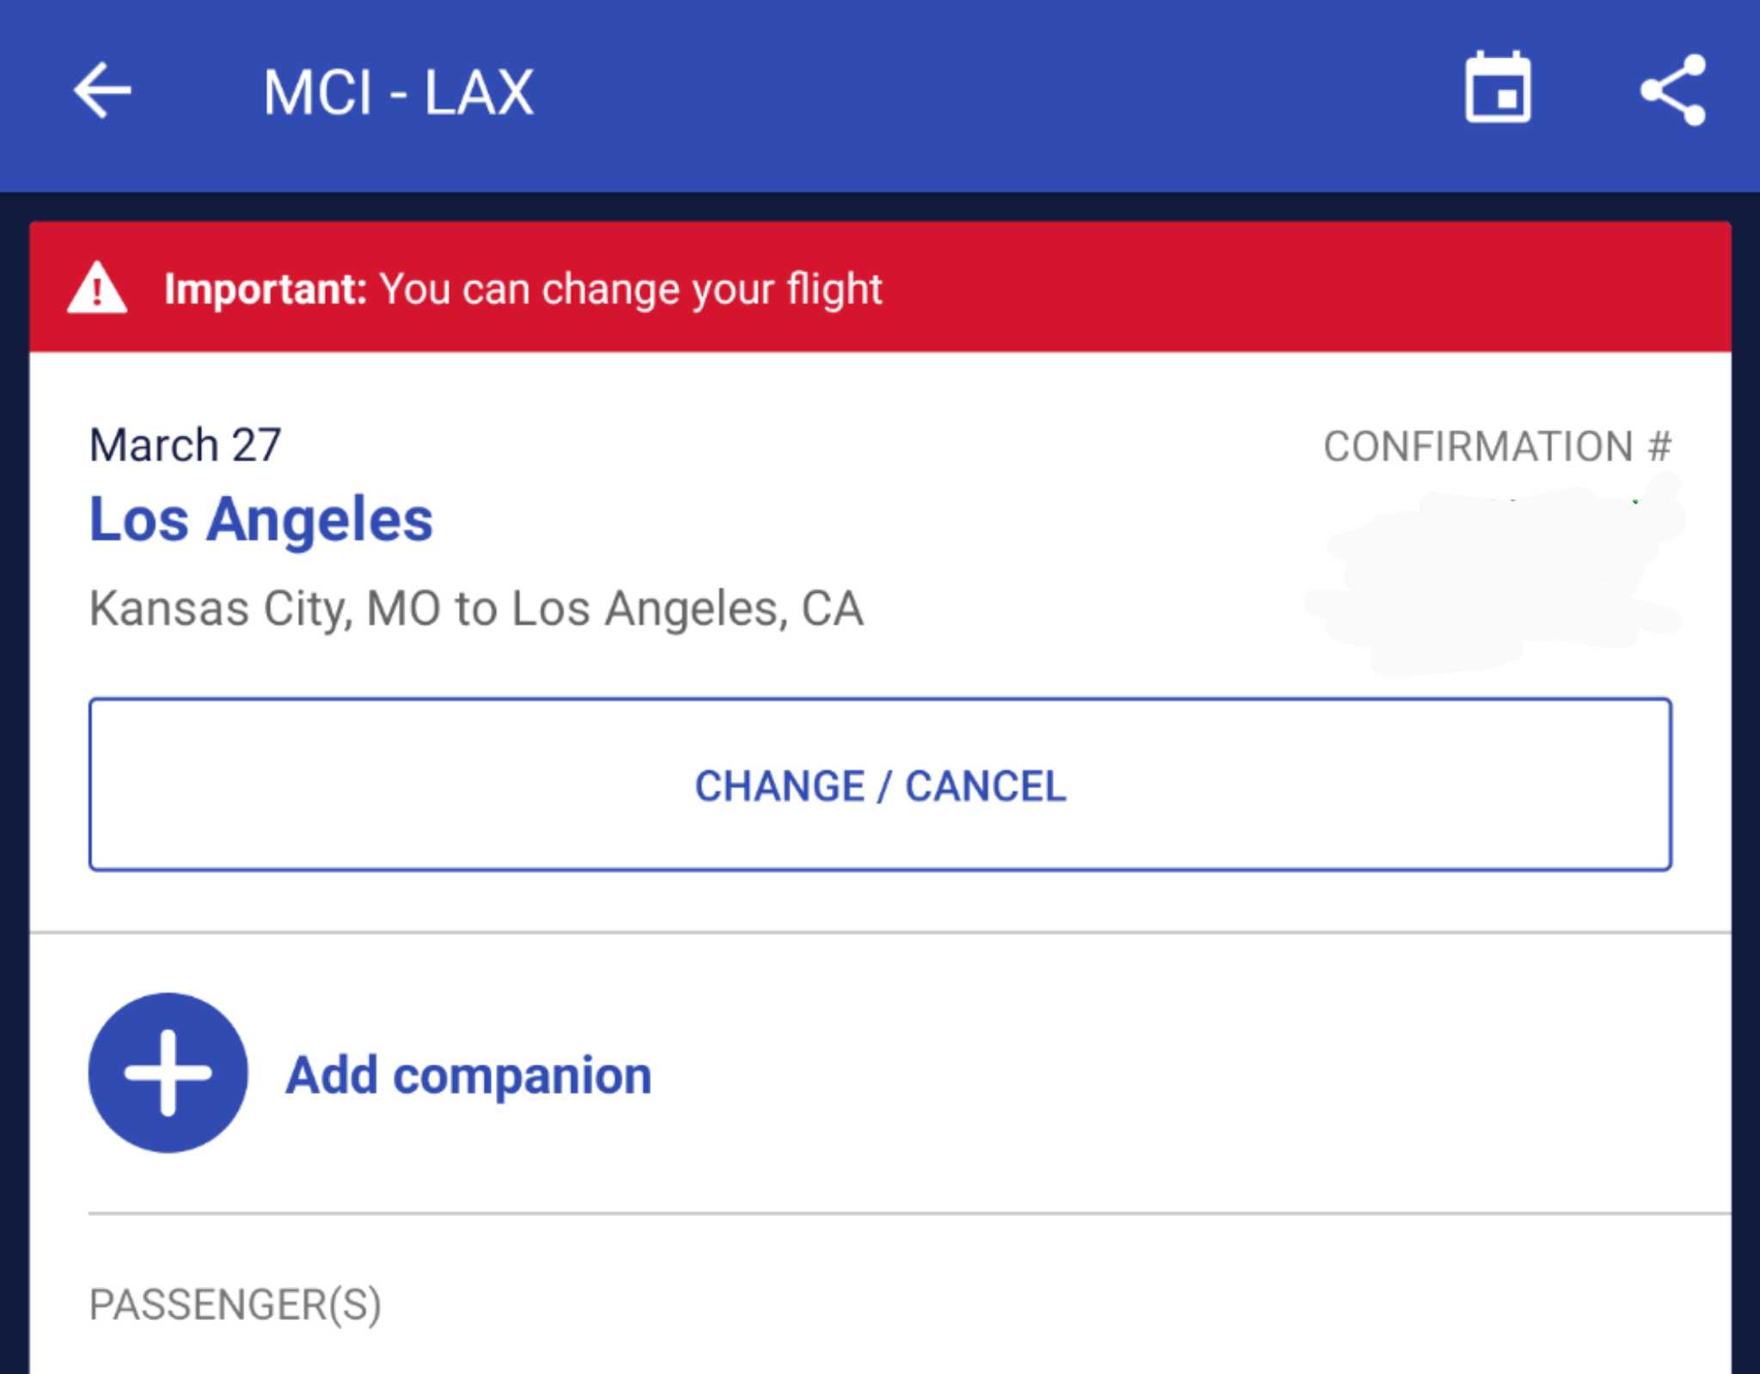
Task: Open the CHANGE / CANCEL button
Action: point(880,785)
